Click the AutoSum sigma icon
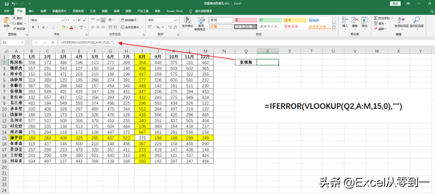The image size is (435, 194). point(376,18)
